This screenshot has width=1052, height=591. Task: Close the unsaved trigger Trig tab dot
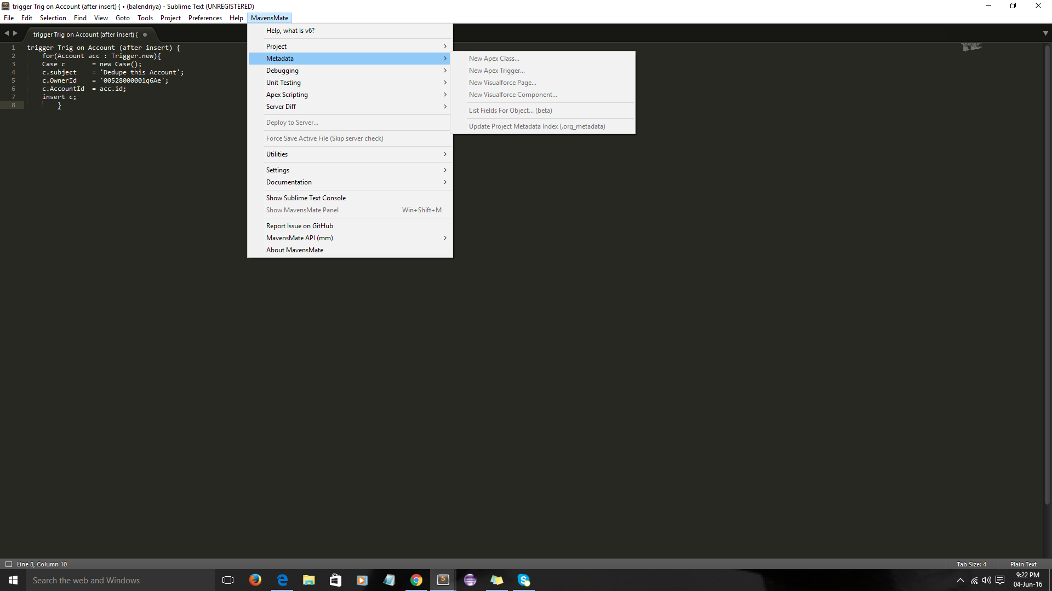pyautogui.click(x=145, y=34)
